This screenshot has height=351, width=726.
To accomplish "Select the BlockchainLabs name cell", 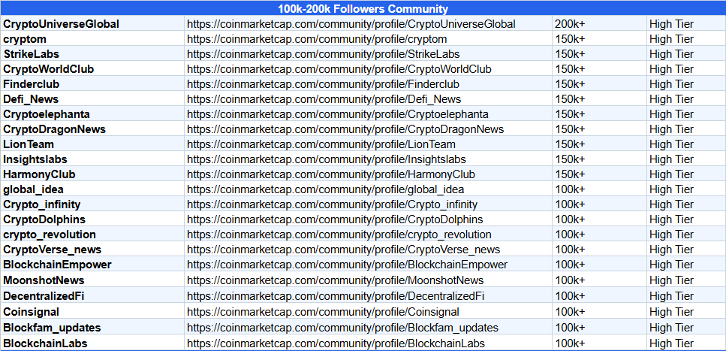I will tap(92, 343).
